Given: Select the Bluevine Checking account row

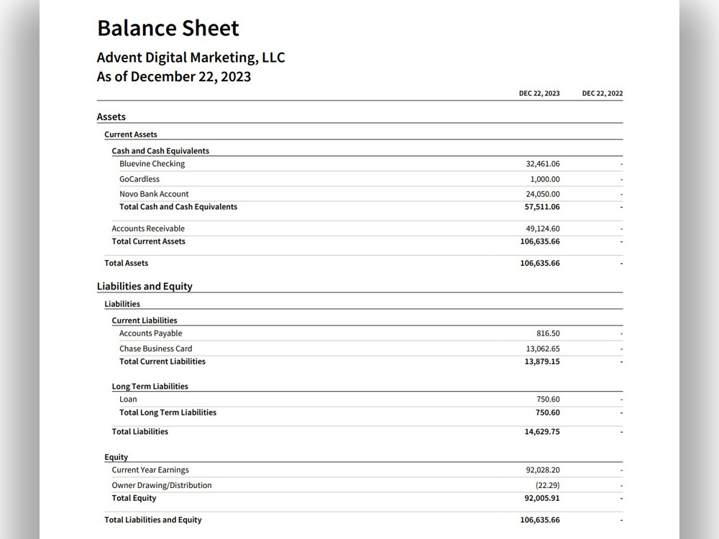Looking at the screenshot, I should 371,164.
